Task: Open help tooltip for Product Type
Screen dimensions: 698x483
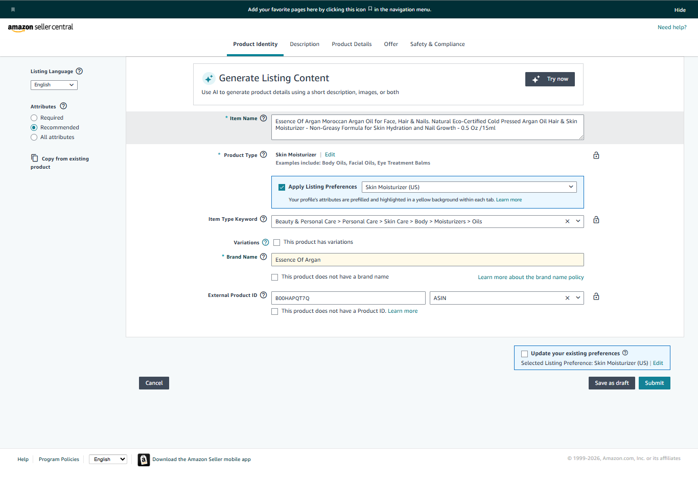Action: coord(264,155)
